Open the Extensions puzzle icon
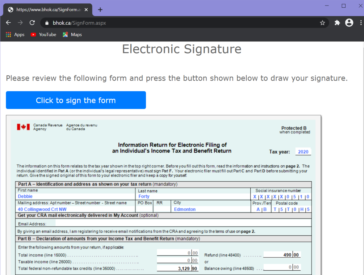This screenshot has height=275, width=364. (337, 23)
